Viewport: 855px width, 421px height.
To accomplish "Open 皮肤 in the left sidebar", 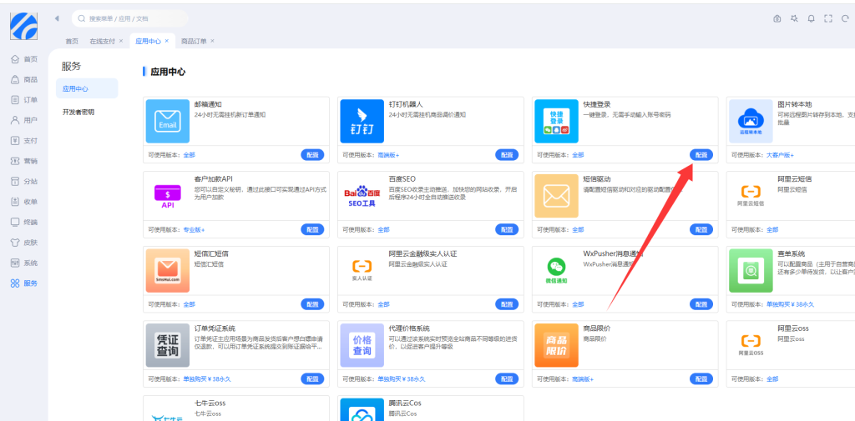I will tap(24, 243).
